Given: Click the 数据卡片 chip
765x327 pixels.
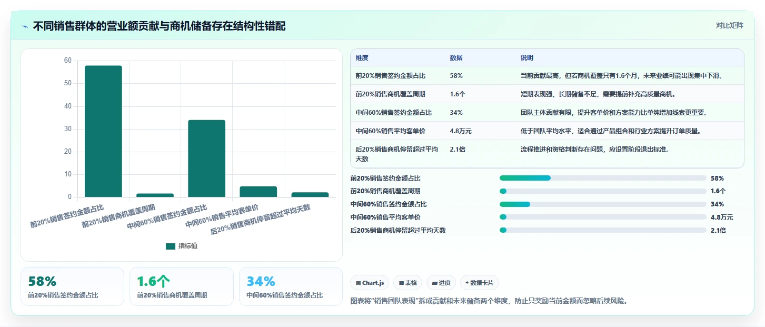Looking at the screenshot, I should click(x=479, y=283).
